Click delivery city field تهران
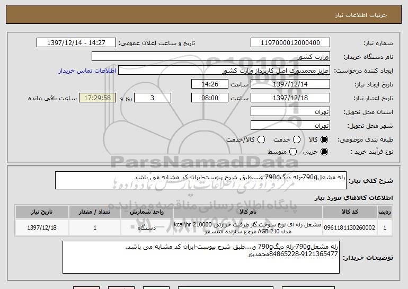 point(290,126)
